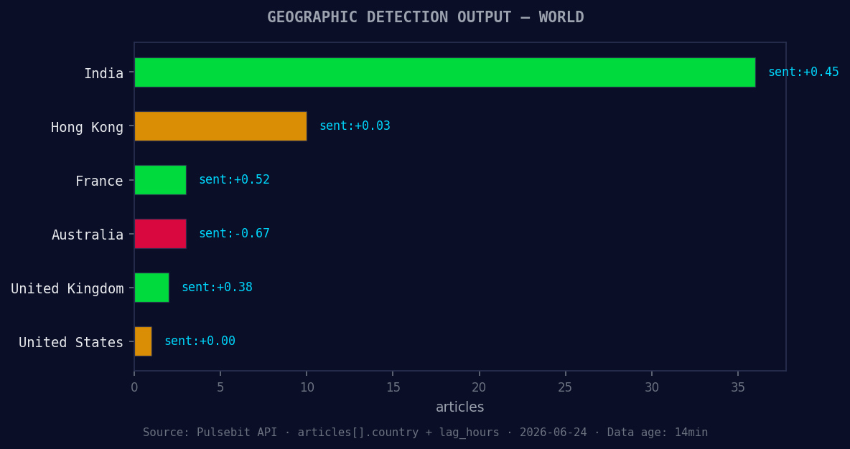Click the x-axis tick label 25

[x=566, y=388]
